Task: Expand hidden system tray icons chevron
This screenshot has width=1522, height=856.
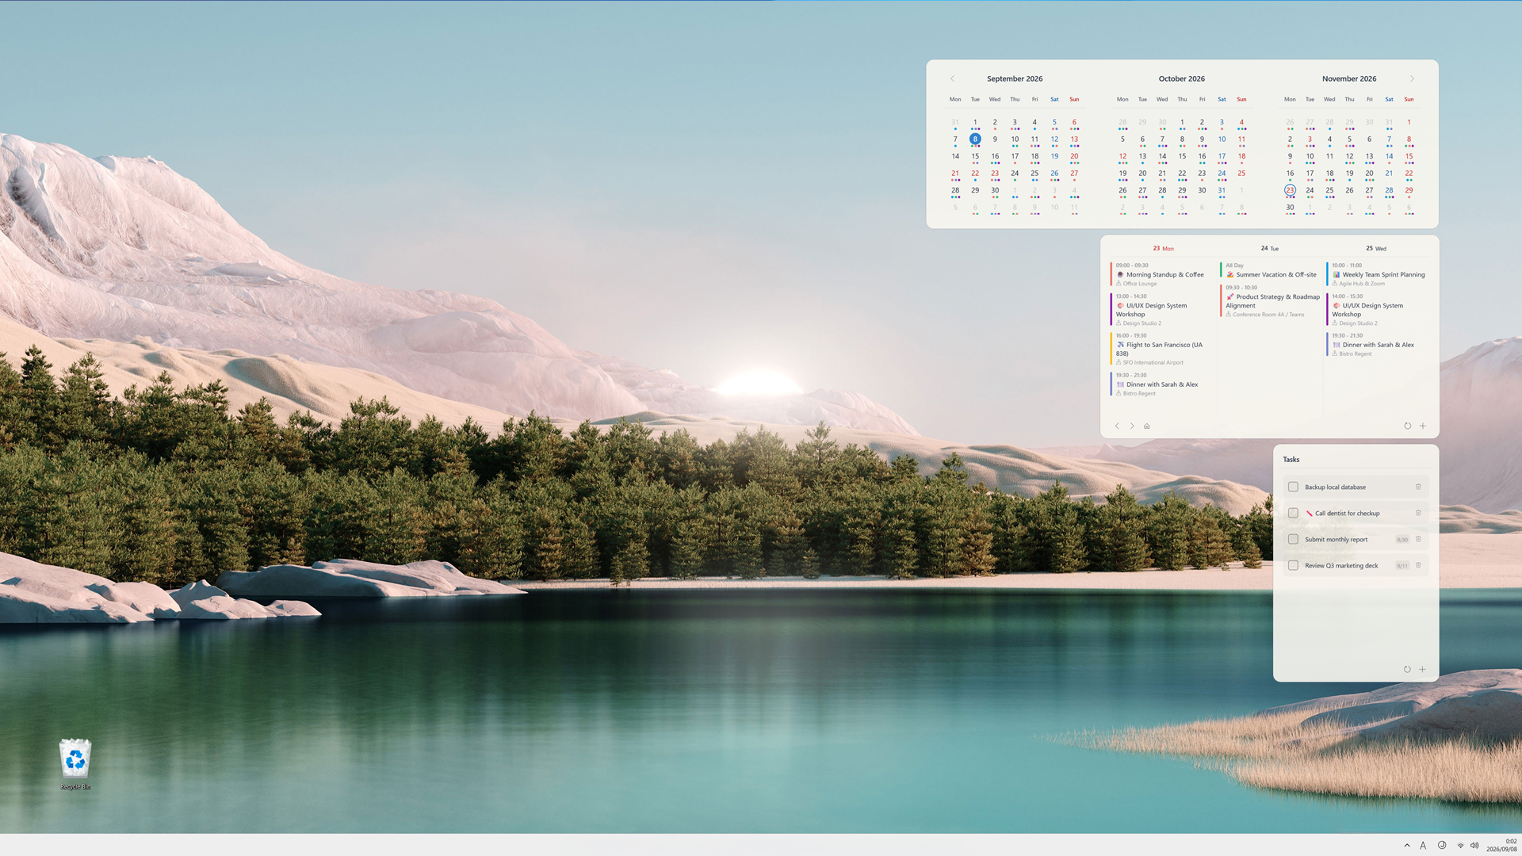Action: pyautogui.click(x=1407, y=846)
